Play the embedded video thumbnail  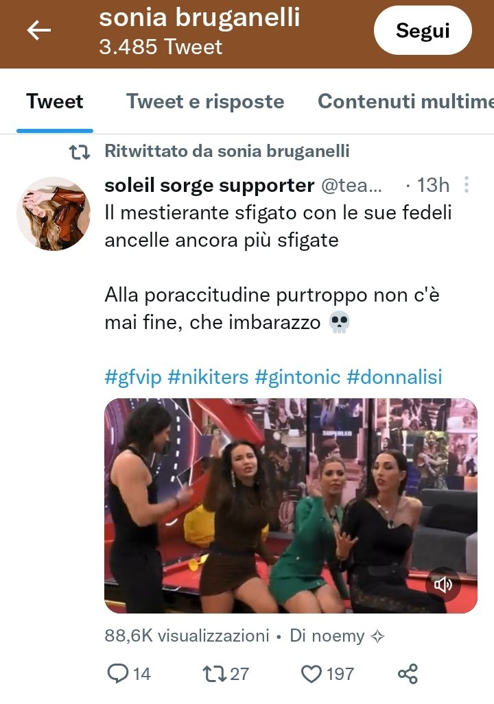pos(291,506)
